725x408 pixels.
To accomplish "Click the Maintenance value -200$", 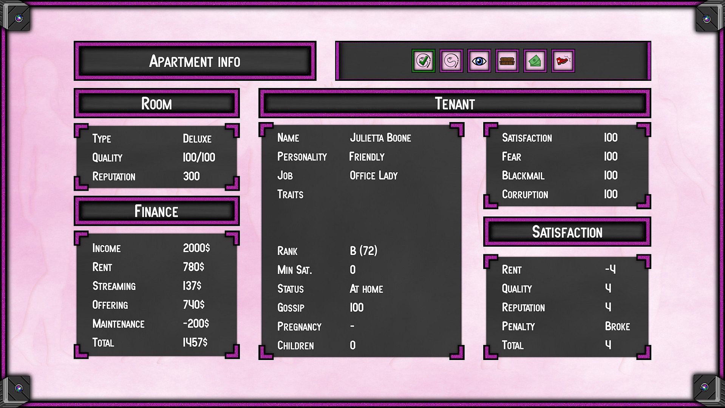I will point(196,323).
